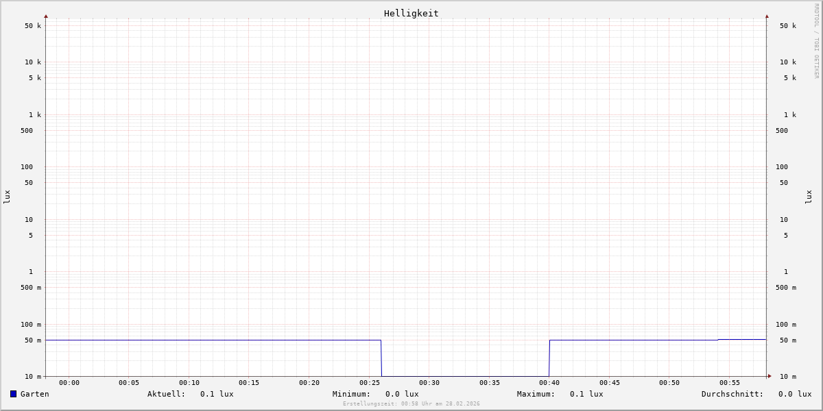Click the 10 k label on right axis
The image size is (823, 411).
pos(788,62)
